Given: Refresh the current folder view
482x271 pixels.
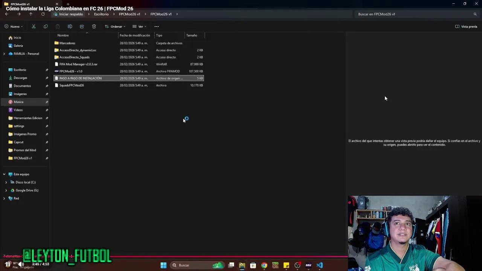Looking at the screenshot, I should coord(43,14).
